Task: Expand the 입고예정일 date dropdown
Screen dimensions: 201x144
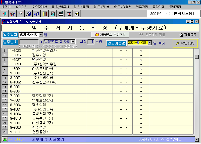Action: point(150,43)
